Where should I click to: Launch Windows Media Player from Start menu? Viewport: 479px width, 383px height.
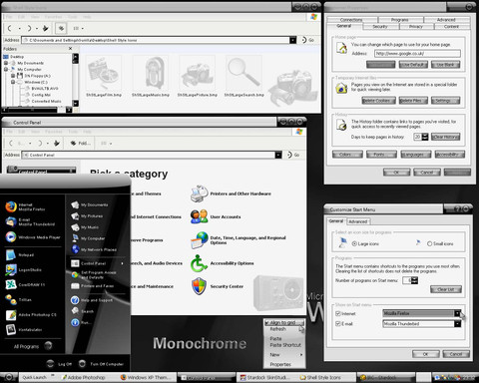33,237
